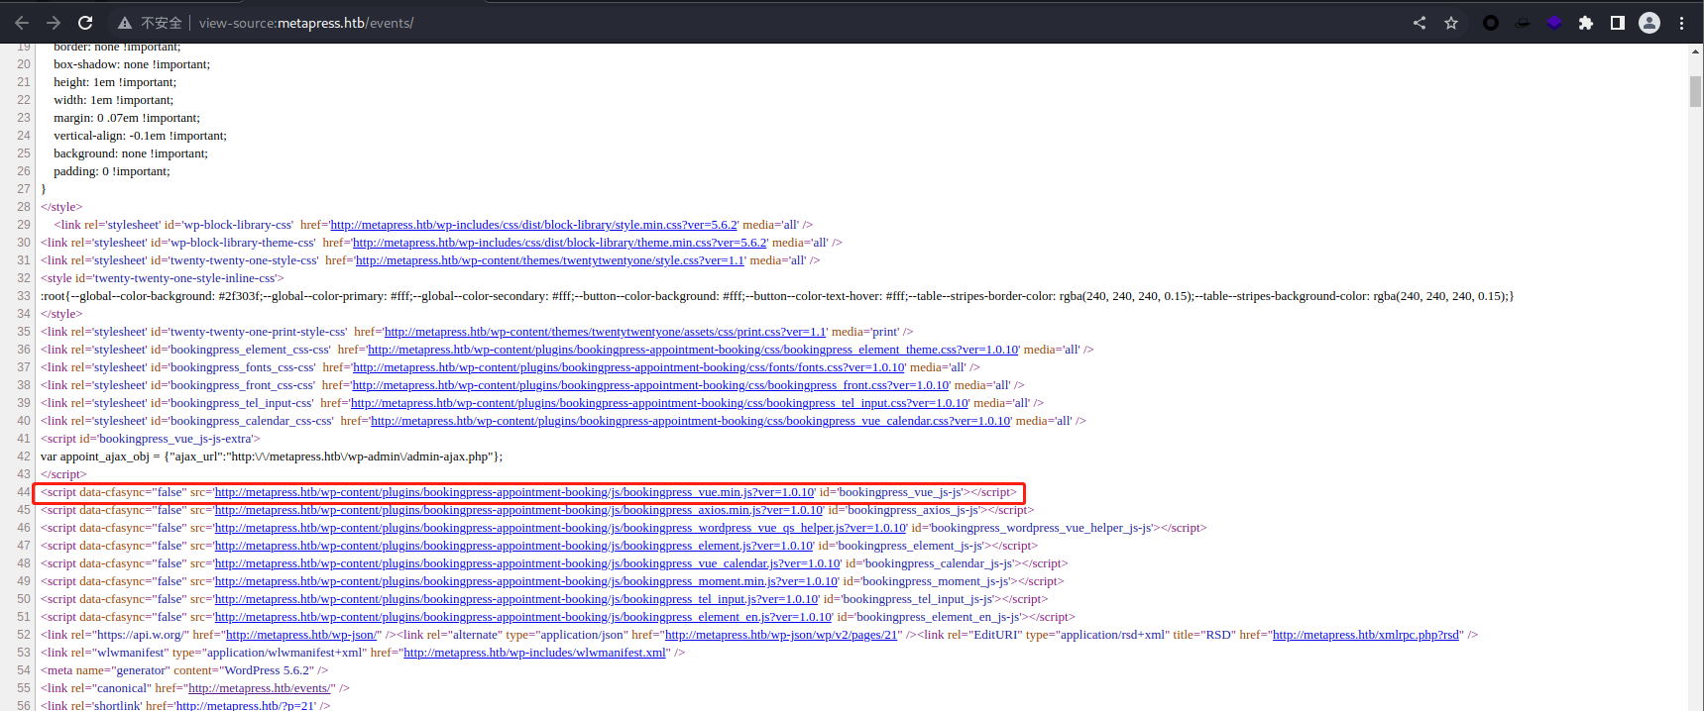The image size is (1704, 711).
Task: Focus the address bar URL
Action: point(306,23)
